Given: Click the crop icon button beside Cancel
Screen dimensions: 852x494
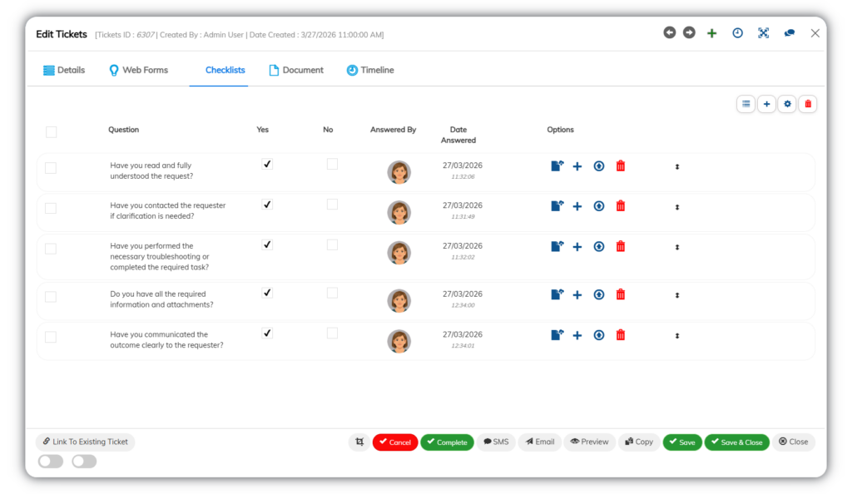Looking at the screenshot, I should coord(359,442).
